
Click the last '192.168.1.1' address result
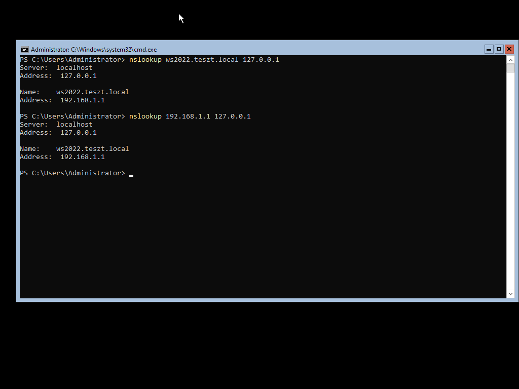tap(82, 157)
